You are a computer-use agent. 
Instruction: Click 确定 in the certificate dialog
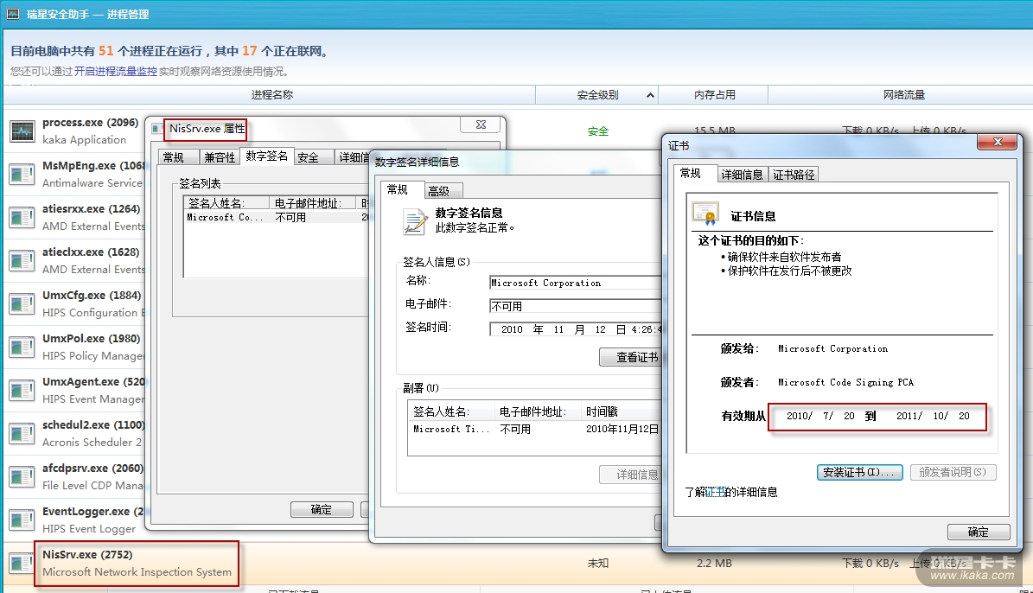tap(979, 532)
